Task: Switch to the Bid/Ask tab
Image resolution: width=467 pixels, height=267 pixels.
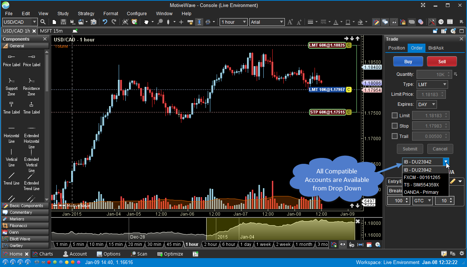Action: pos(436,48)
